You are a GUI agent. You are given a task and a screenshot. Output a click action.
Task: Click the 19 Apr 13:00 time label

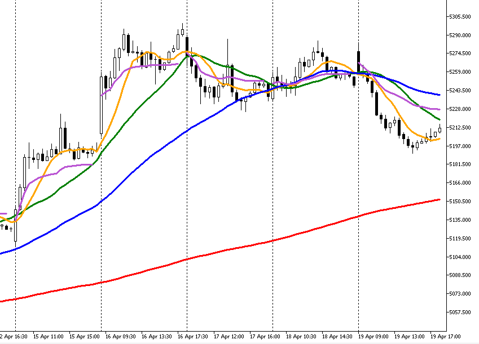tap(409, 337)
